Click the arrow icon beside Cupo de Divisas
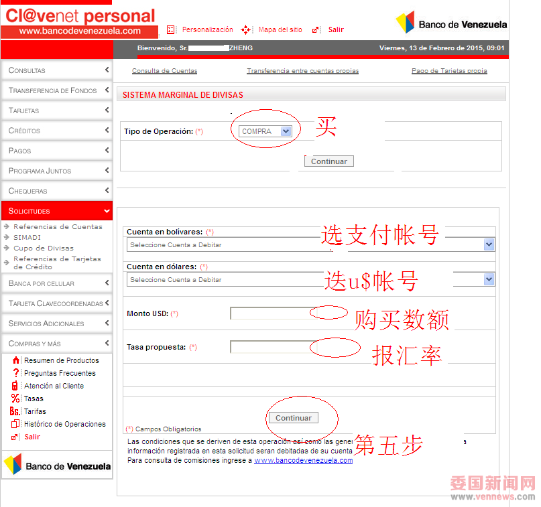541x507 pixels. click(x=7, y=248)
